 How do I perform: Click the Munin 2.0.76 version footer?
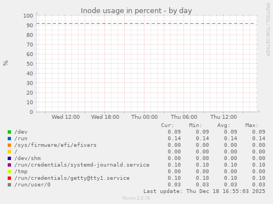tap(136, 198)
